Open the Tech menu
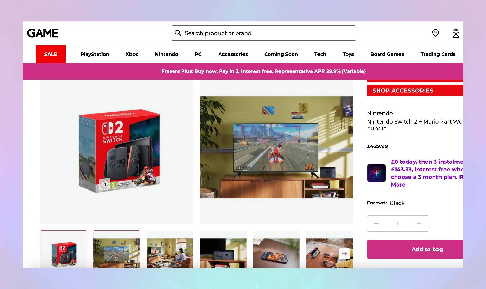486x289 pixels. point(320,54)
